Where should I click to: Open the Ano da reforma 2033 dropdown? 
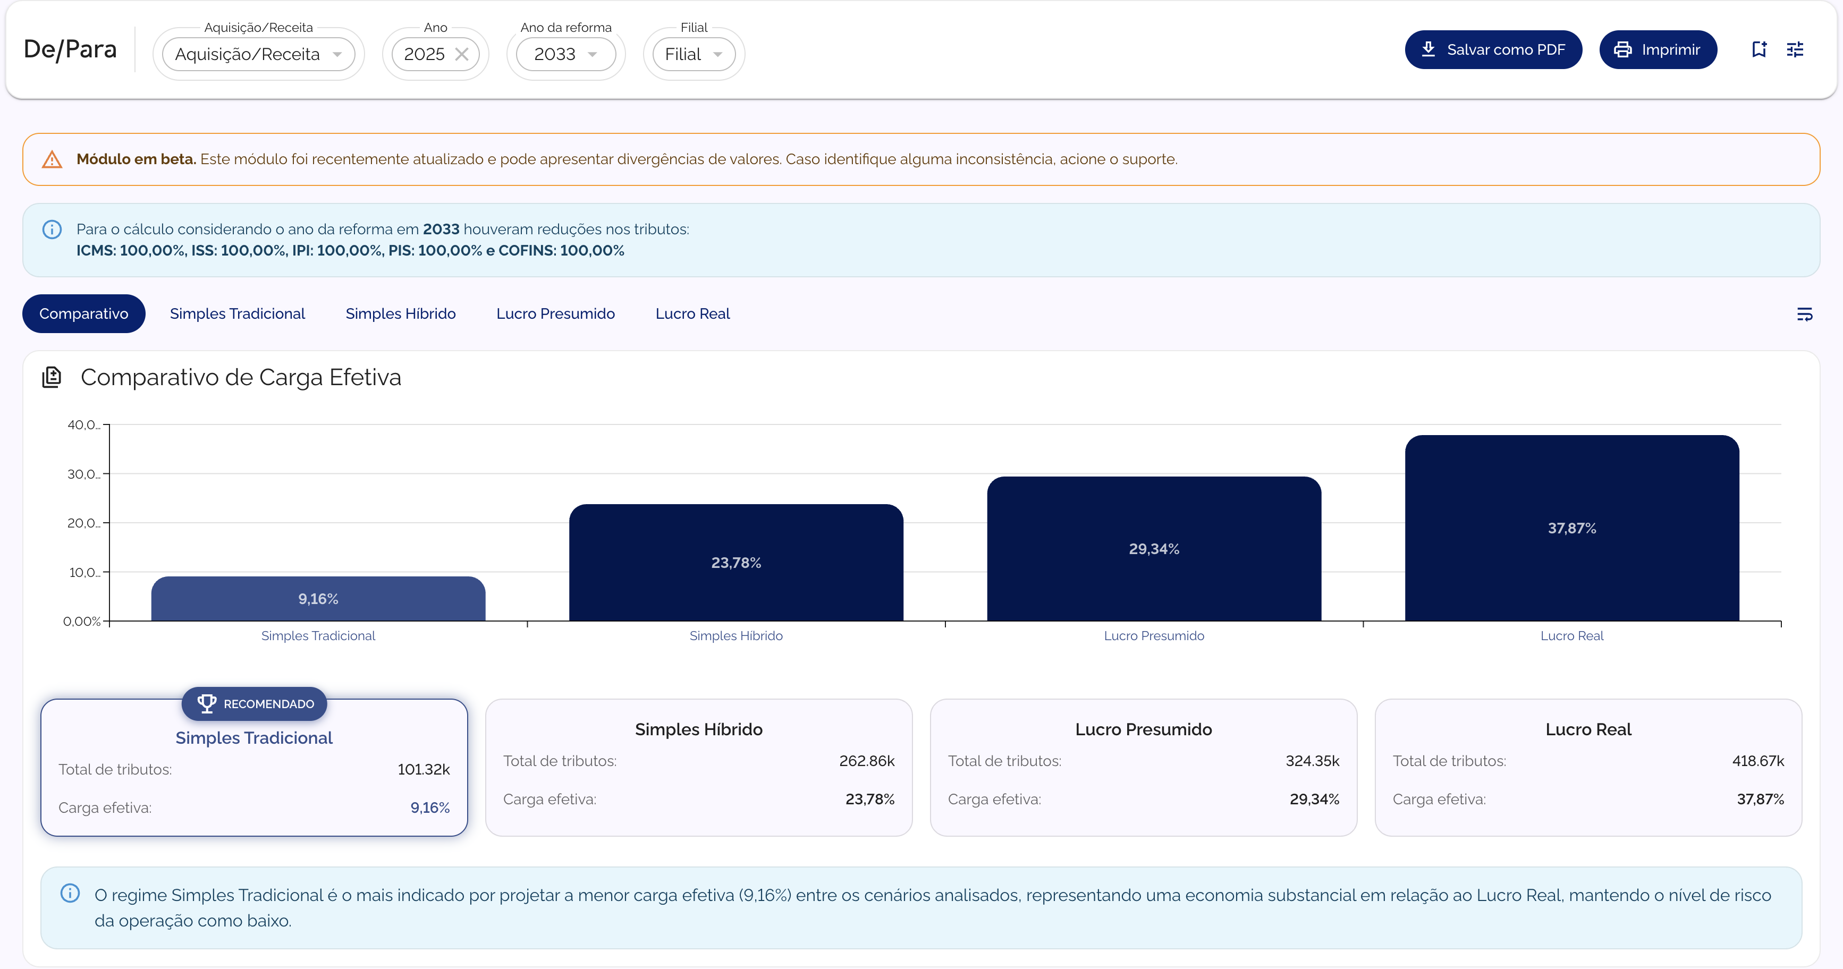(565, 54)
